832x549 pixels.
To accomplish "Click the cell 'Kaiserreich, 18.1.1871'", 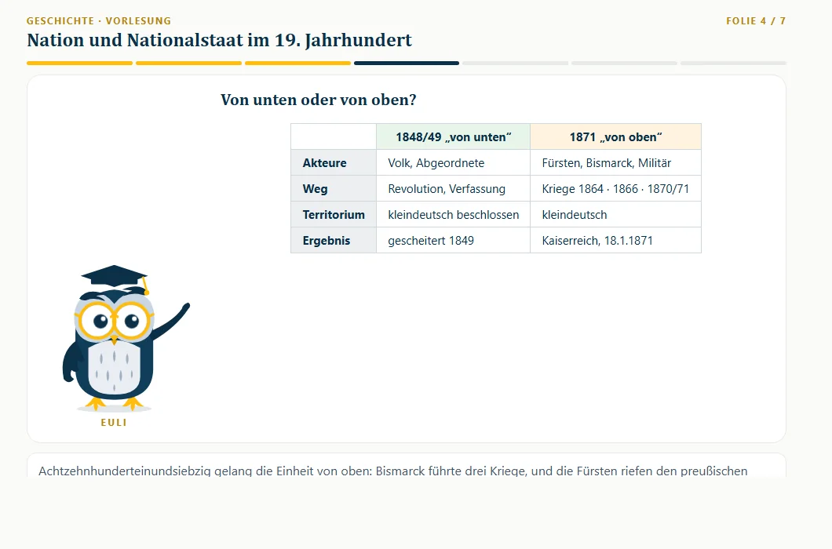I will pyautogui.click(x=615, y=241).
